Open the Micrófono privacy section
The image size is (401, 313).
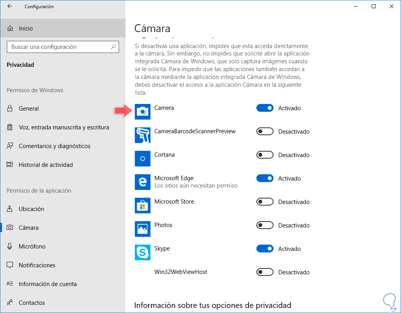pyautogui.click(x=32, y=247)
